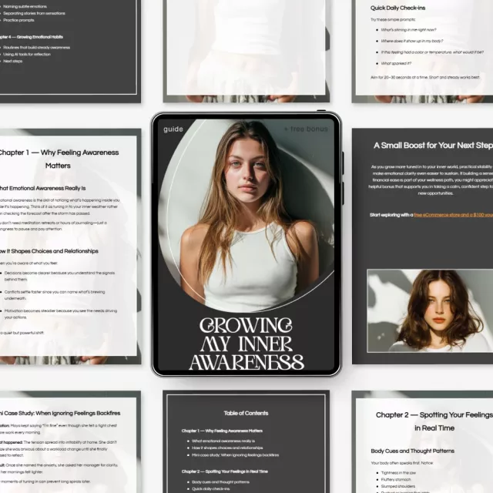Click the 'A Small Boost for Your Next Step' heading
The width and height of the screenshot is (493, 493).
click(x=433, y=145)
